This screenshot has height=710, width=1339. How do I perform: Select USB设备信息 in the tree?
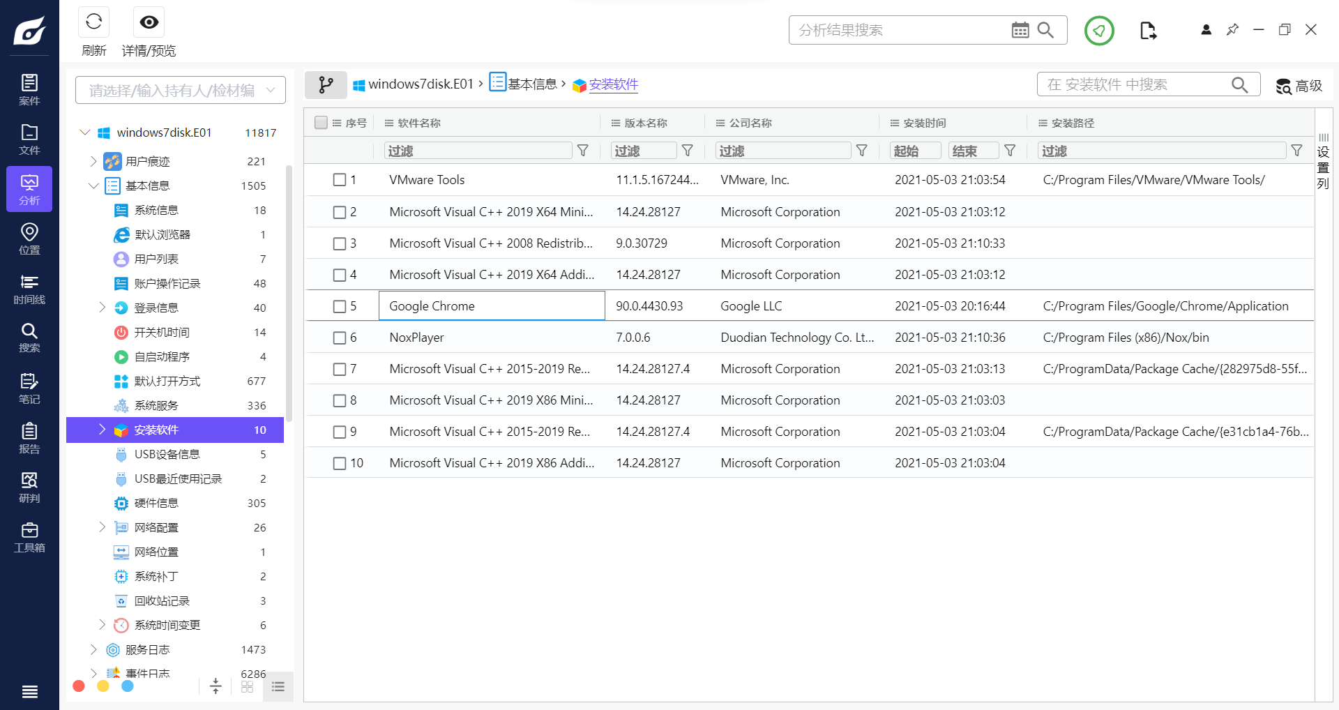tap(167, 454)
